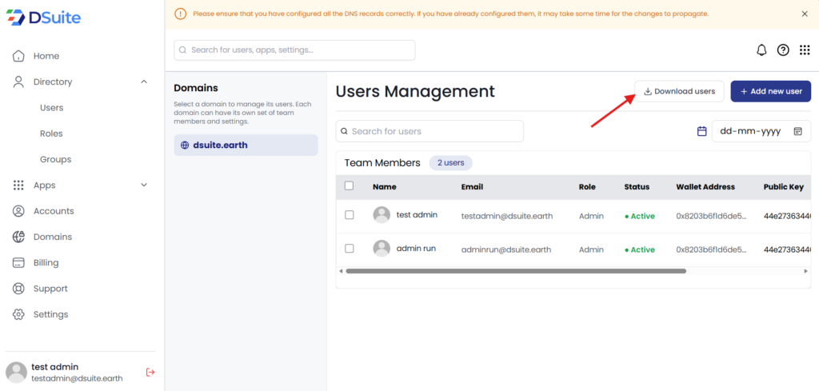Open the apps grid launcher icon
The height and width of the screenshot is (391, 819).
pos(805,50)
